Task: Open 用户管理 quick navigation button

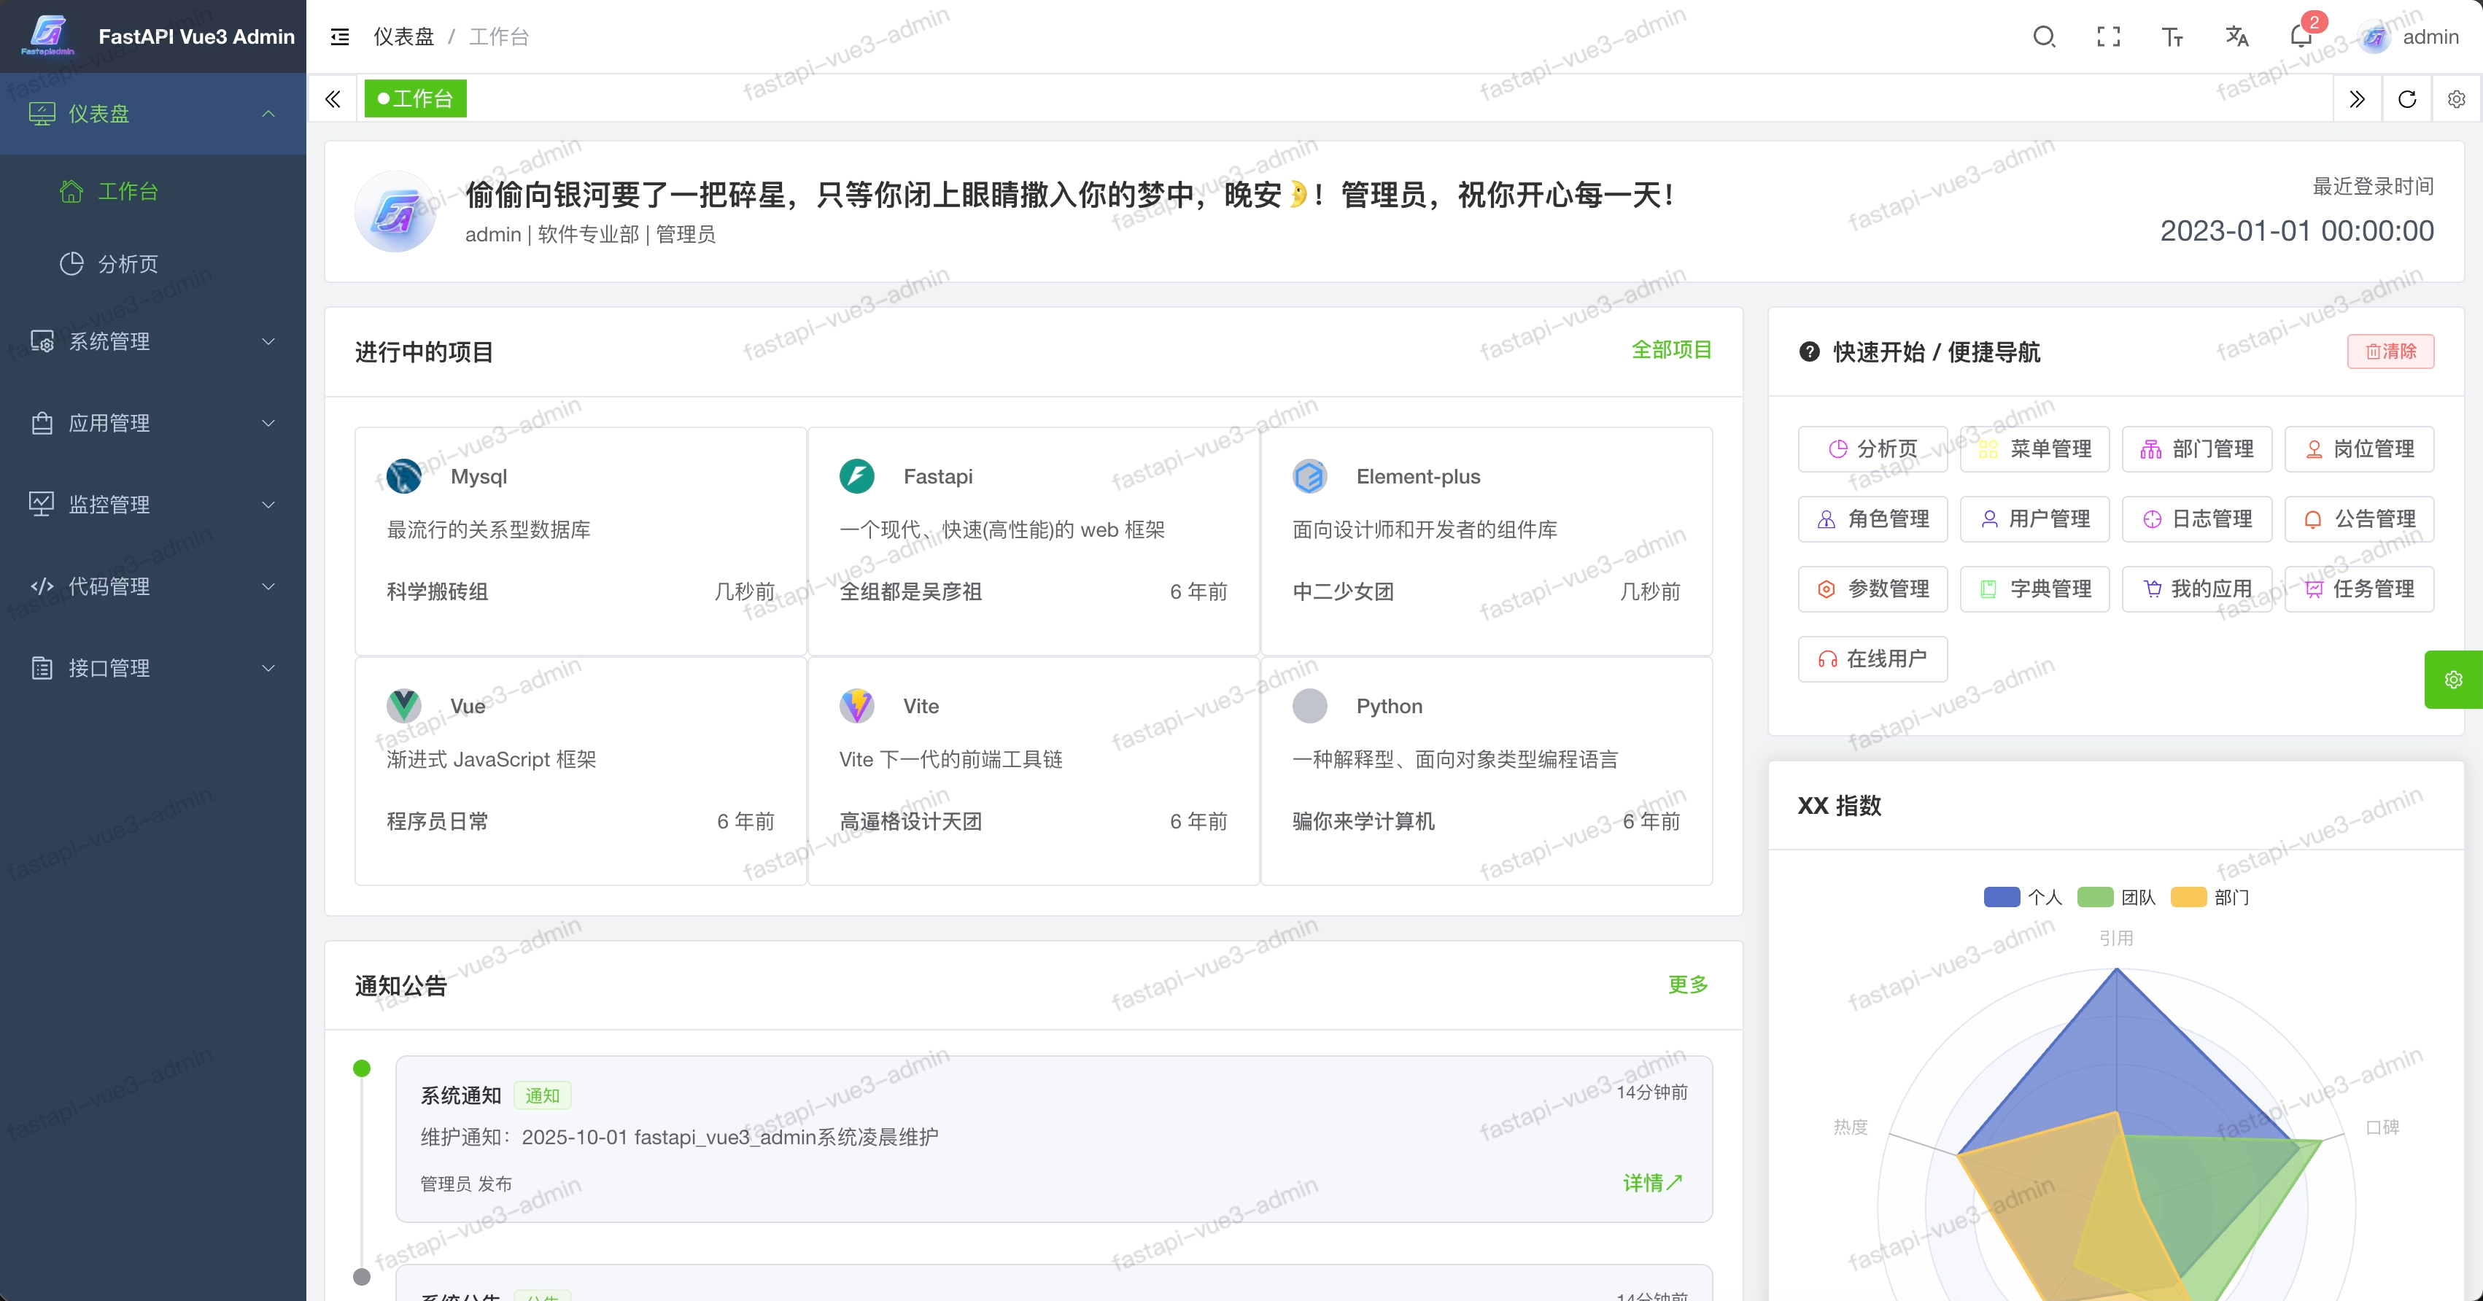Action: [x=2035, y=519]
